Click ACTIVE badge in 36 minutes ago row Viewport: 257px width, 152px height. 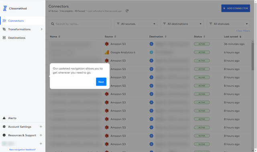202,44
